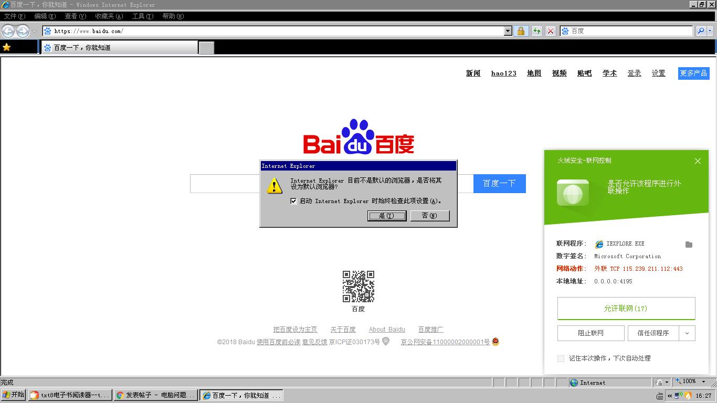Screen dimensions: 717x403
Task: Open the 编辑(E) menu
Action: tap(45, 16)
